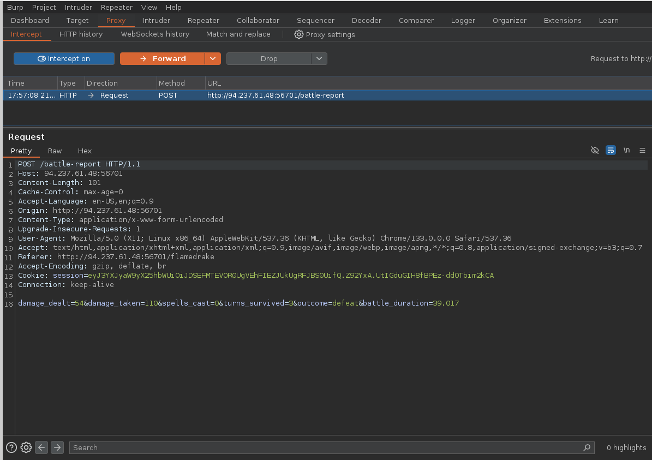This screenshot has width=652, height=460.
Task: Click the User-Agent header line
Action: click(x=265, y=238)
